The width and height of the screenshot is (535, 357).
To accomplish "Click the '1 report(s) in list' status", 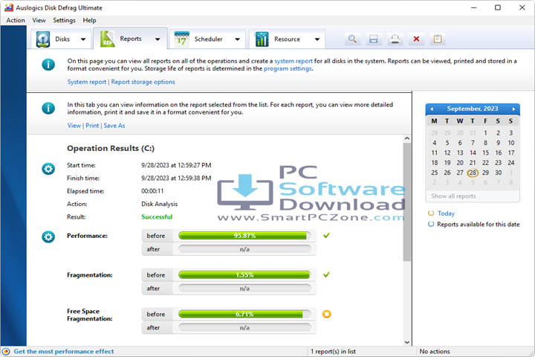I will pyautogui.click(x=333, y=352).
